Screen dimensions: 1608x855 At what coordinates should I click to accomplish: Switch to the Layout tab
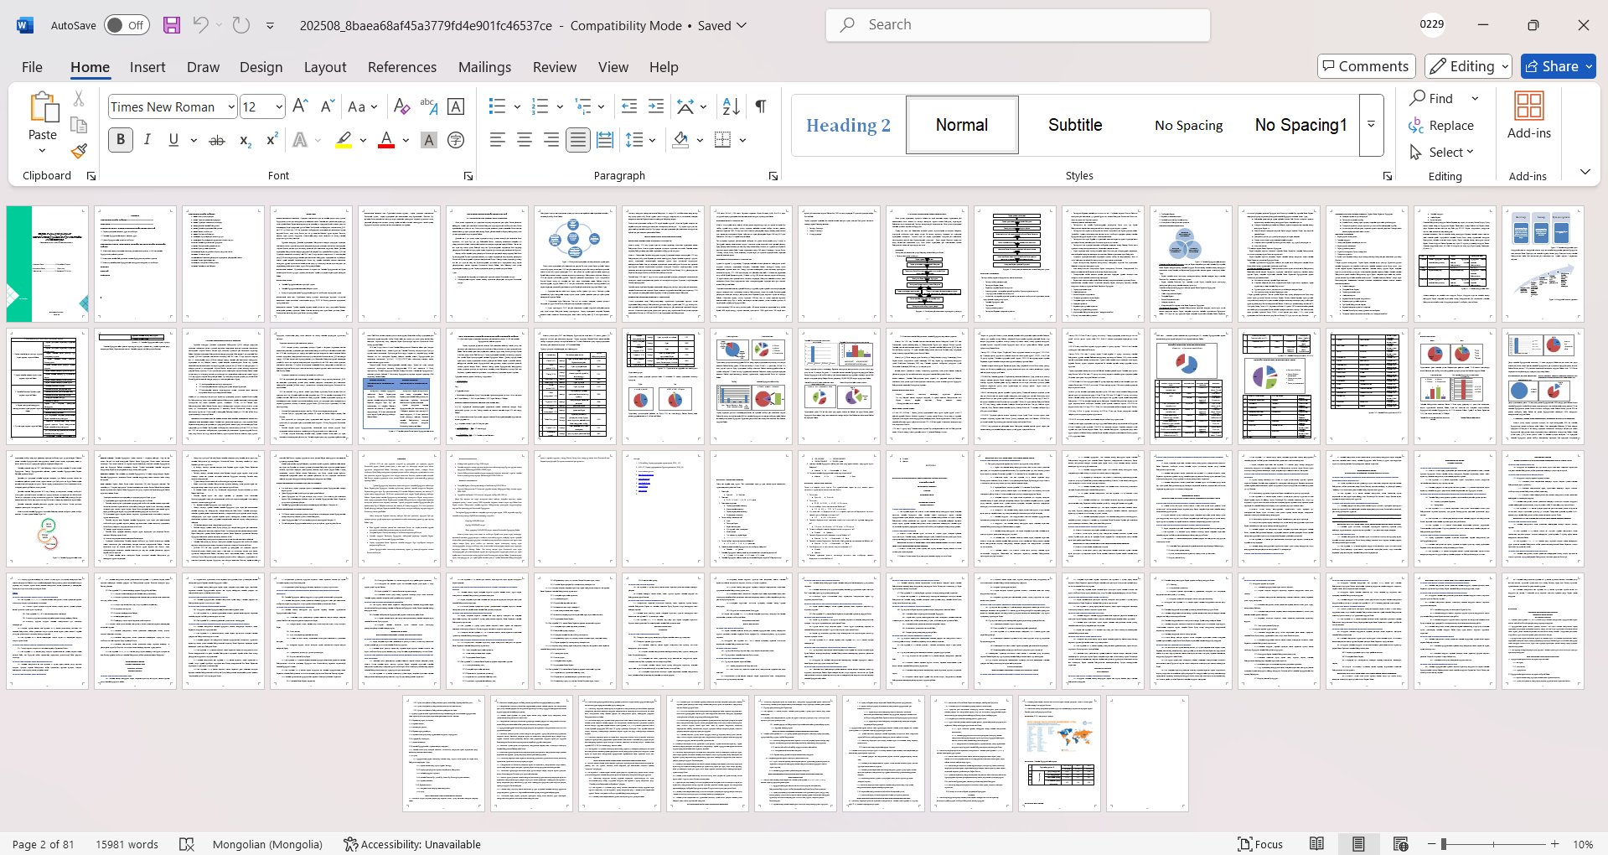click(x=325, y=67)
